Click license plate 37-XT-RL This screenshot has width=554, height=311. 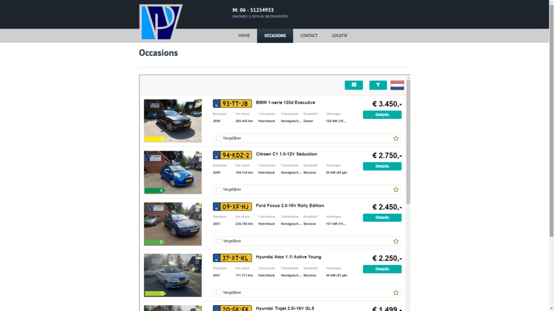(x=232, y=258)
